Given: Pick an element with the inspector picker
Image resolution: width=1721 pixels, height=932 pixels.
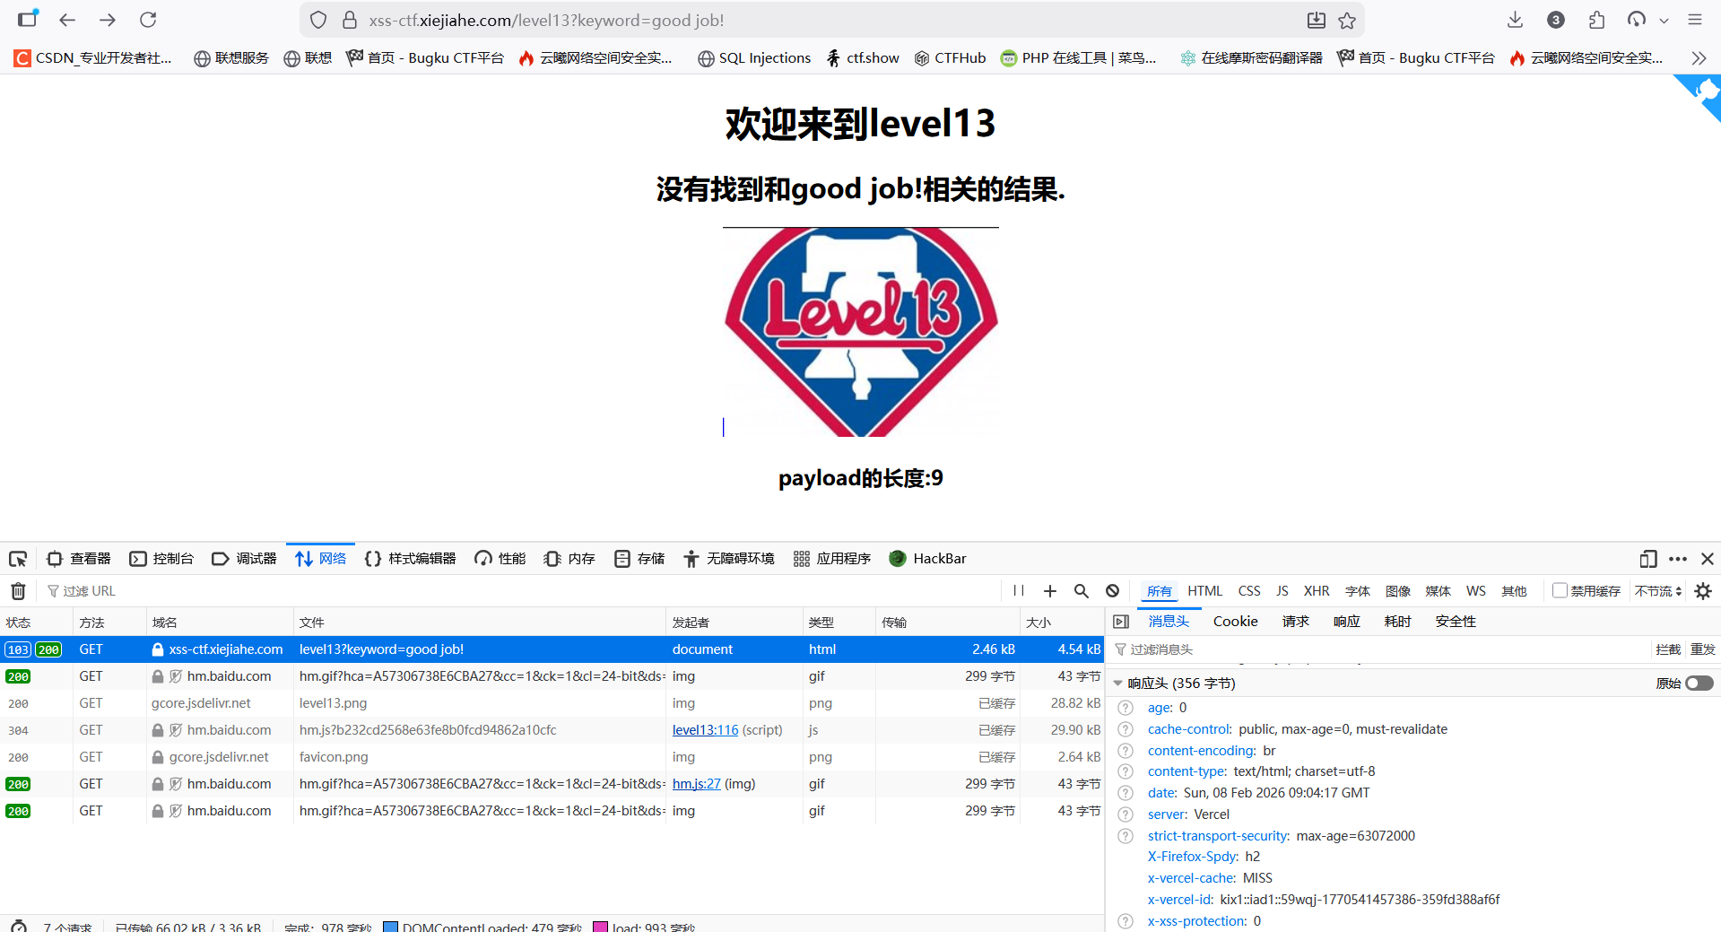Looking at the screenshot, I should [18, 559].
